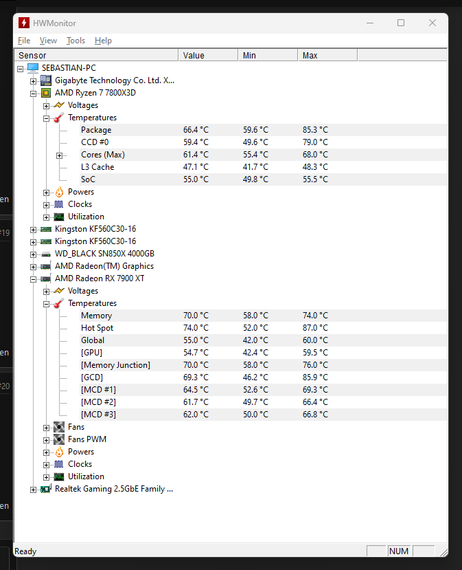Collapse the Ryzen Temperatures section
Image resolution: width=462 pixels, height=570 pixels.
coord(47,118)
